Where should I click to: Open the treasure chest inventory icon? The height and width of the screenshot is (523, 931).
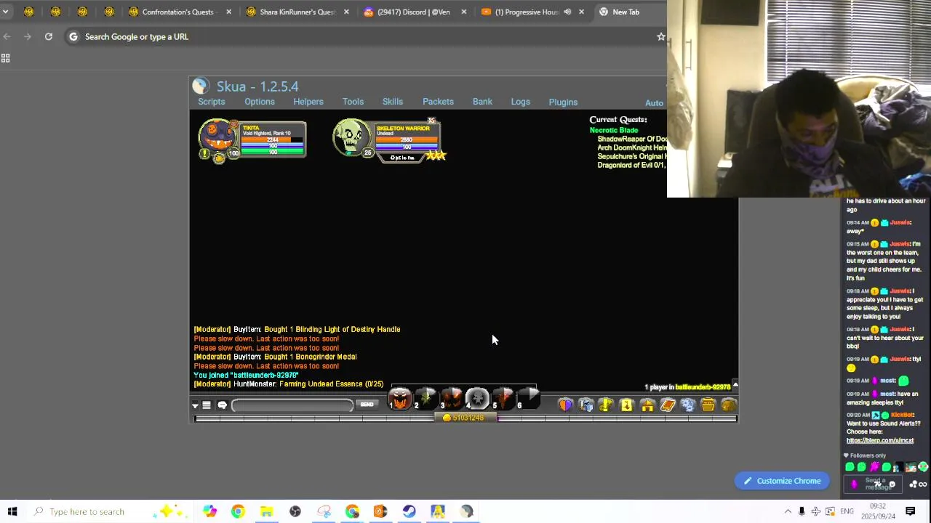(708, 405)
